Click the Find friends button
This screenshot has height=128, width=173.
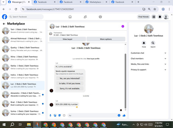pos(144,17)
